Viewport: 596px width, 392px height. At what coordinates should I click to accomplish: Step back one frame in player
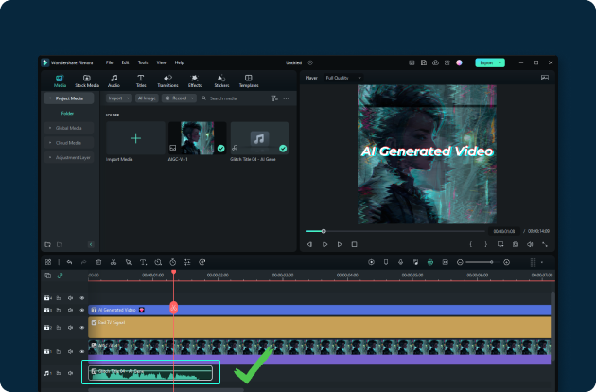[x=309, y=244]
